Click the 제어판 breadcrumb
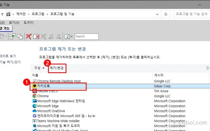The width and height of the screenshot is (210, 131). (21, 14)
